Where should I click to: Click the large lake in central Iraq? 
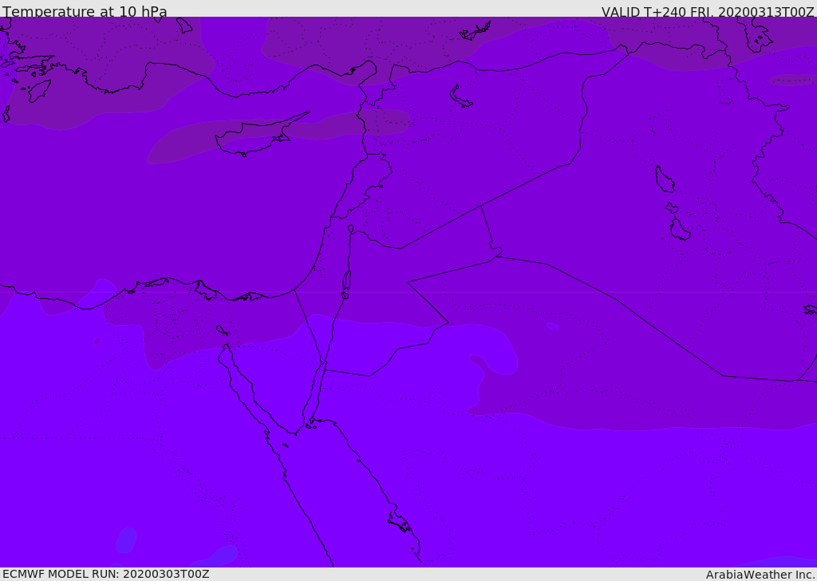click(664, 179)
